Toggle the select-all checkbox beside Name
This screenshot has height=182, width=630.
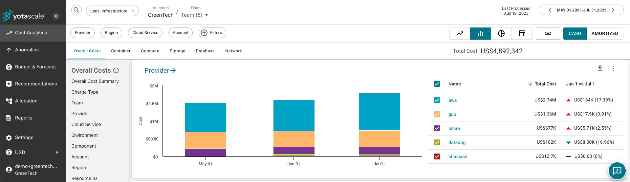(437, 84)
